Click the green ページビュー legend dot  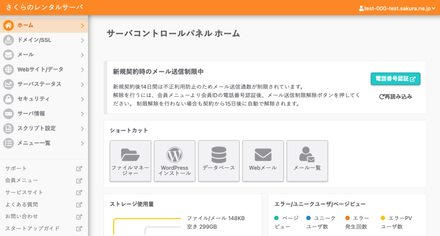coord(276,218)
